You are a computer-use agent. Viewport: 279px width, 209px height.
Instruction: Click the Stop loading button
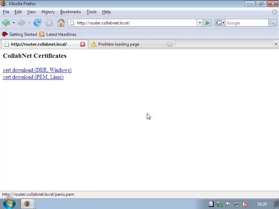pyautogui.click(x=49, y=23)
